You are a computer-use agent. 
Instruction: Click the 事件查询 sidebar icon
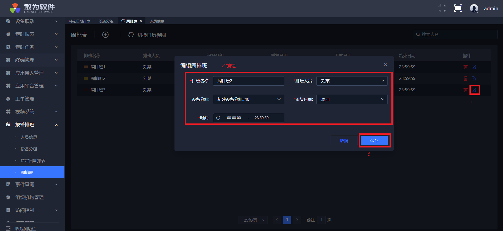(8, 184)
